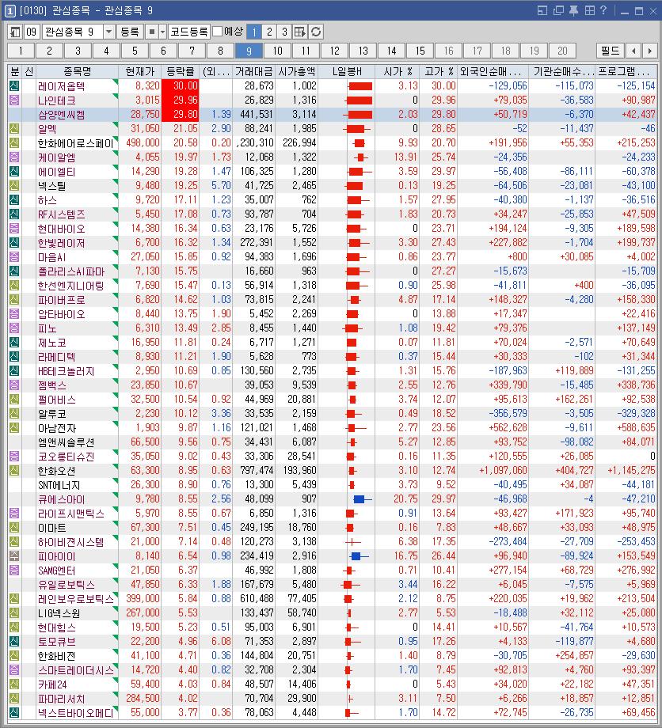Screen dimensions: 662x728
Task: Click the daily candle chart for 하이비젼시스템
Action: (x=354, y=542)
